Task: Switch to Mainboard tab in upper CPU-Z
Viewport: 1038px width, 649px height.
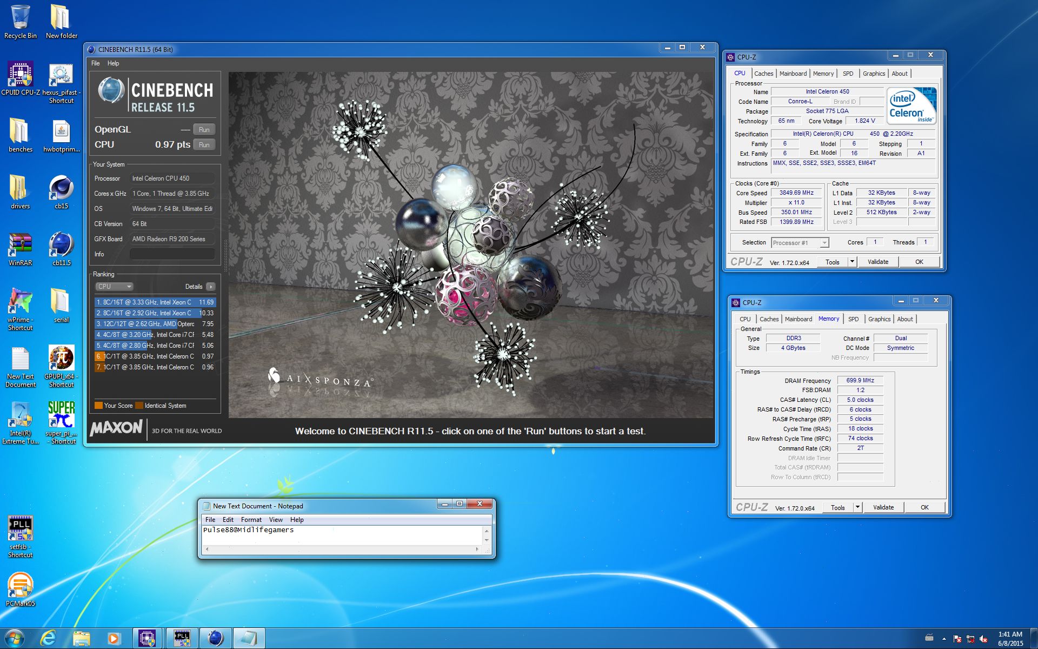Action: [793, 74]
